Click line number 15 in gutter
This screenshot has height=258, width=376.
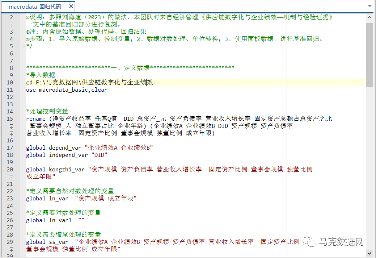click(10, 119)
